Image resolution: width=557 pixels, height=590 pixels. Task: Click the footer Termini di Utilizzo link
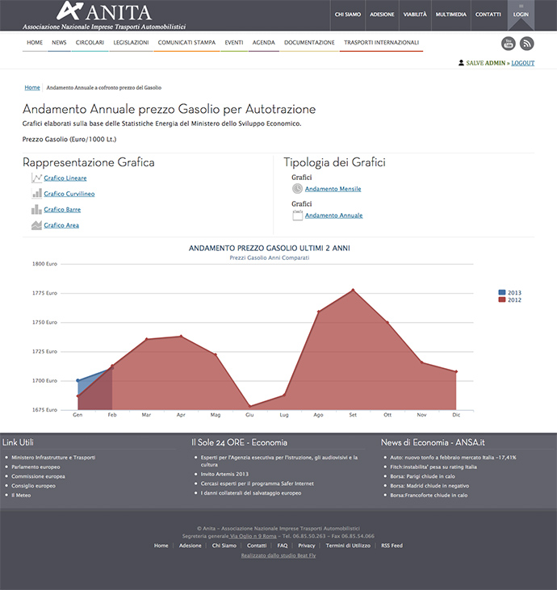pos(348,546)
